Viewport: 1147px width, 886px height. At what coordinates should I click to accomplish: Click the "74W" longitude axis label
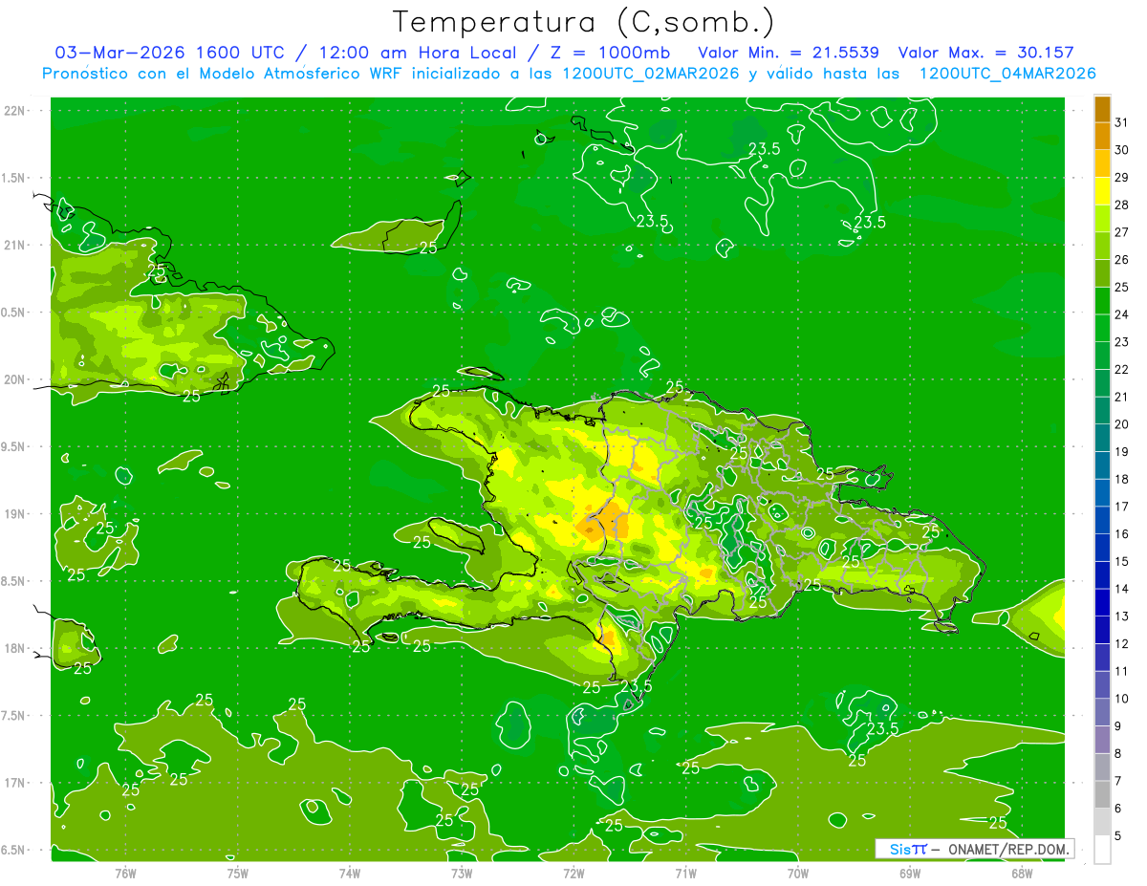coord(349,873)
